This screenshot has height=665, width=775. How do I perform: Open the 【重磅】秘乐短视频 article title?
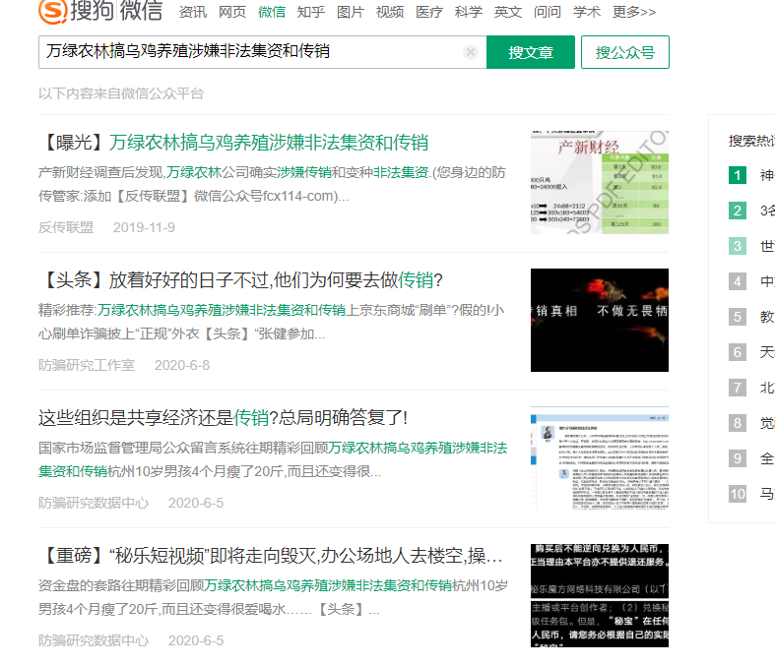(x=271, y=556)
